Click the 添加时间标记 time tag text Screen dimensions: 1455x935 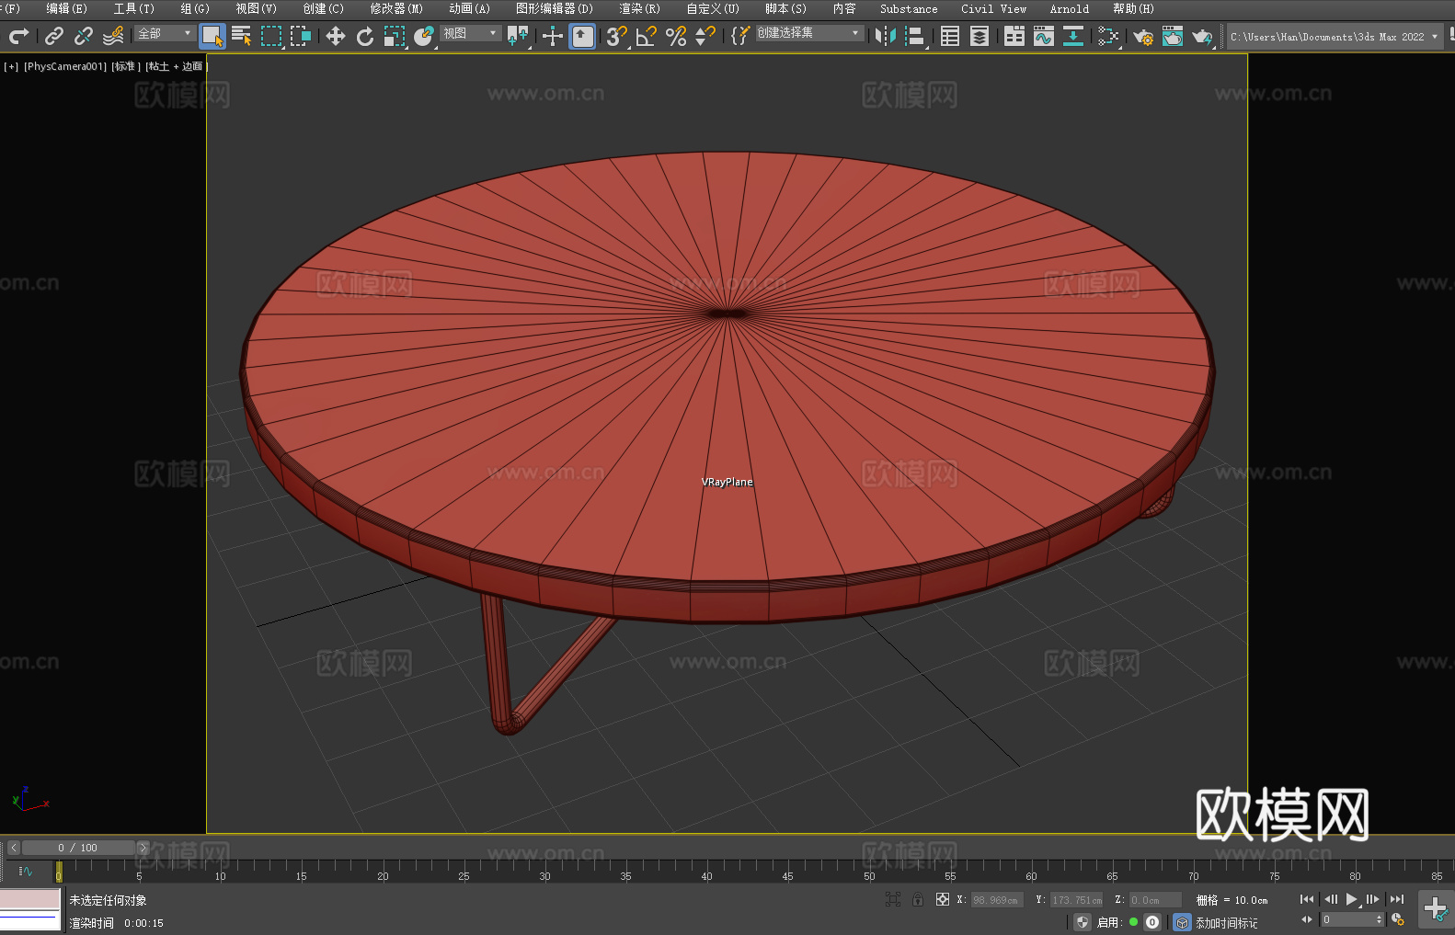click(1227, 922)
